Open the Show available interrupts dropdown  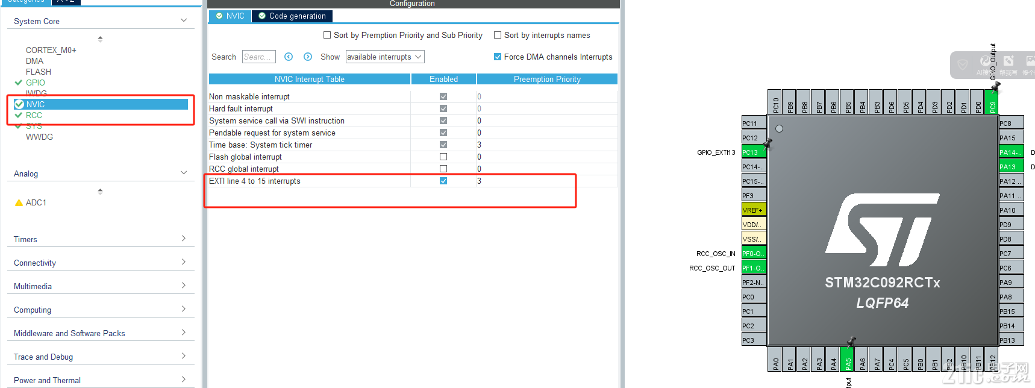385,57
